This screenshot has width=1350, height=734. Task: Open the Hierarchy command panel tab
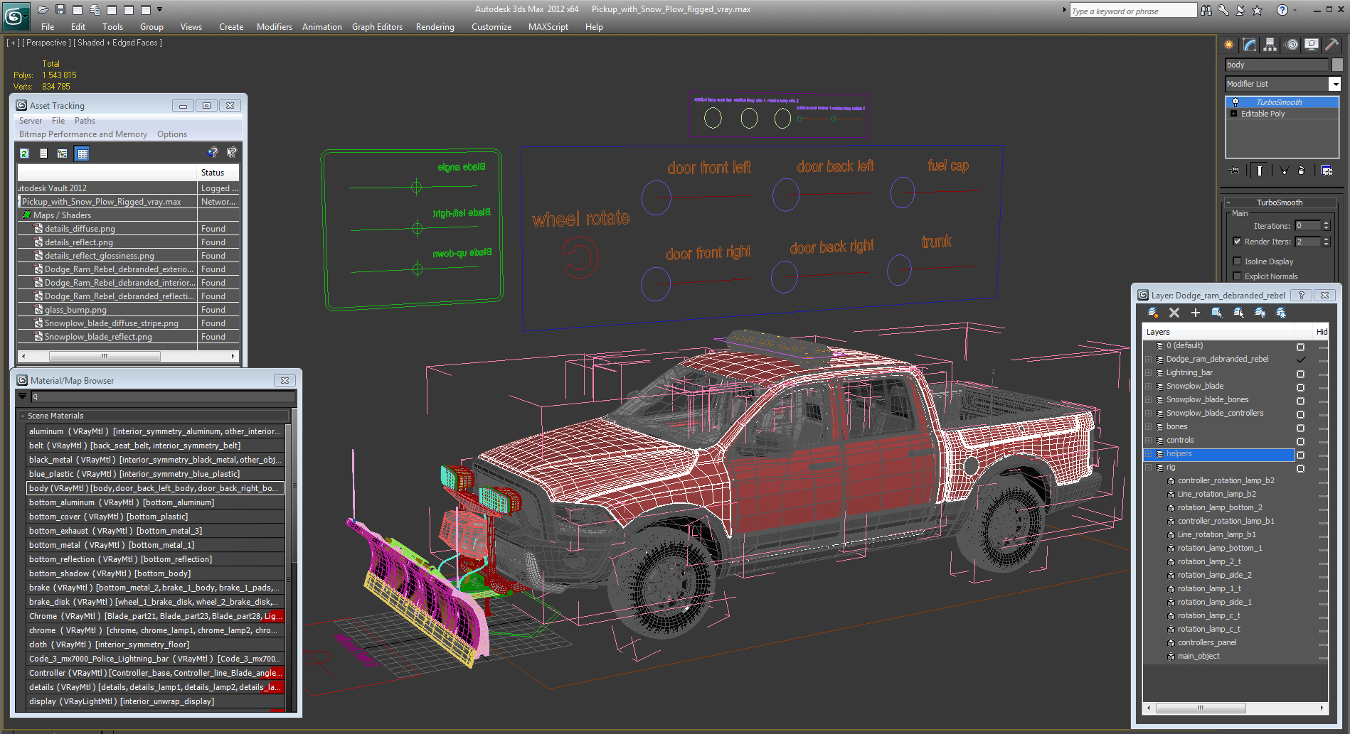click(1270, 45)
